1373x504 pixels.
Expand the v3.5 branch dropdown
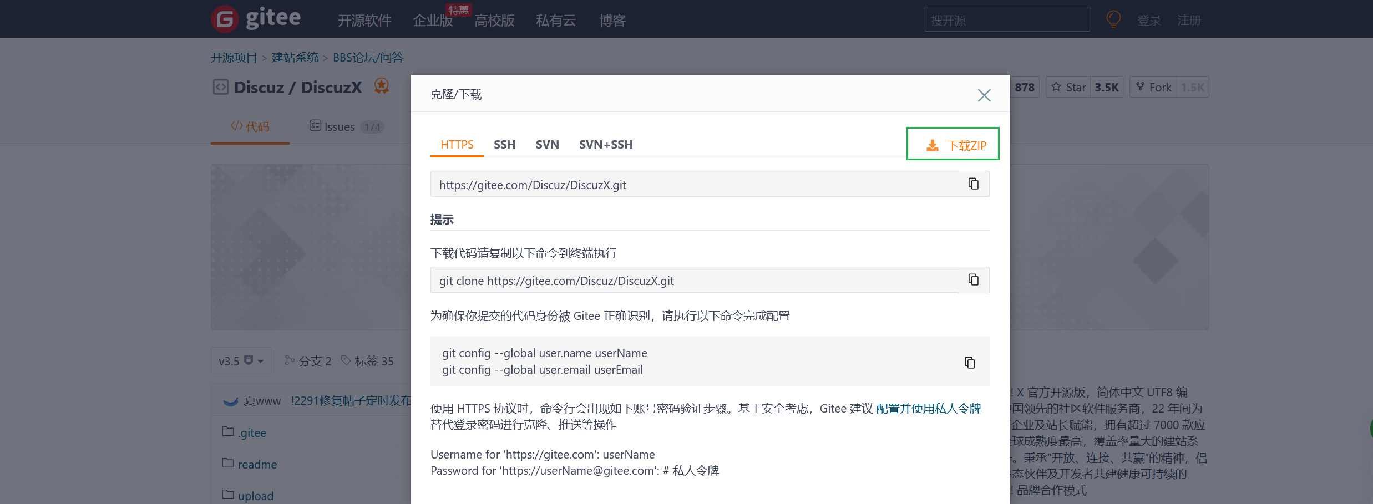pyautogui.click(x=241, y=361)
